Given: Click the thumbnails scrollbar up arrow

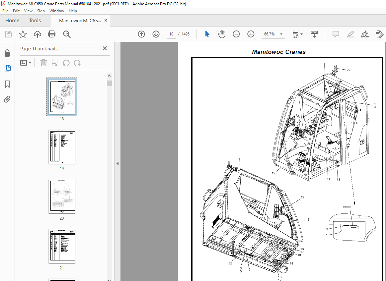Looking at the screenshot, I should click(x=109, y=76).
